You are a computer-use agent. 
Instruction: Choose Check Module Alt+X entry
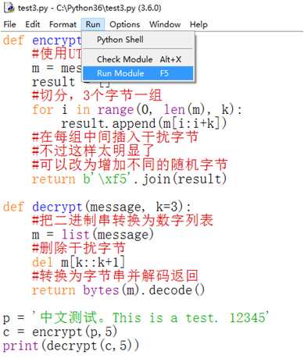coord(138,59)
